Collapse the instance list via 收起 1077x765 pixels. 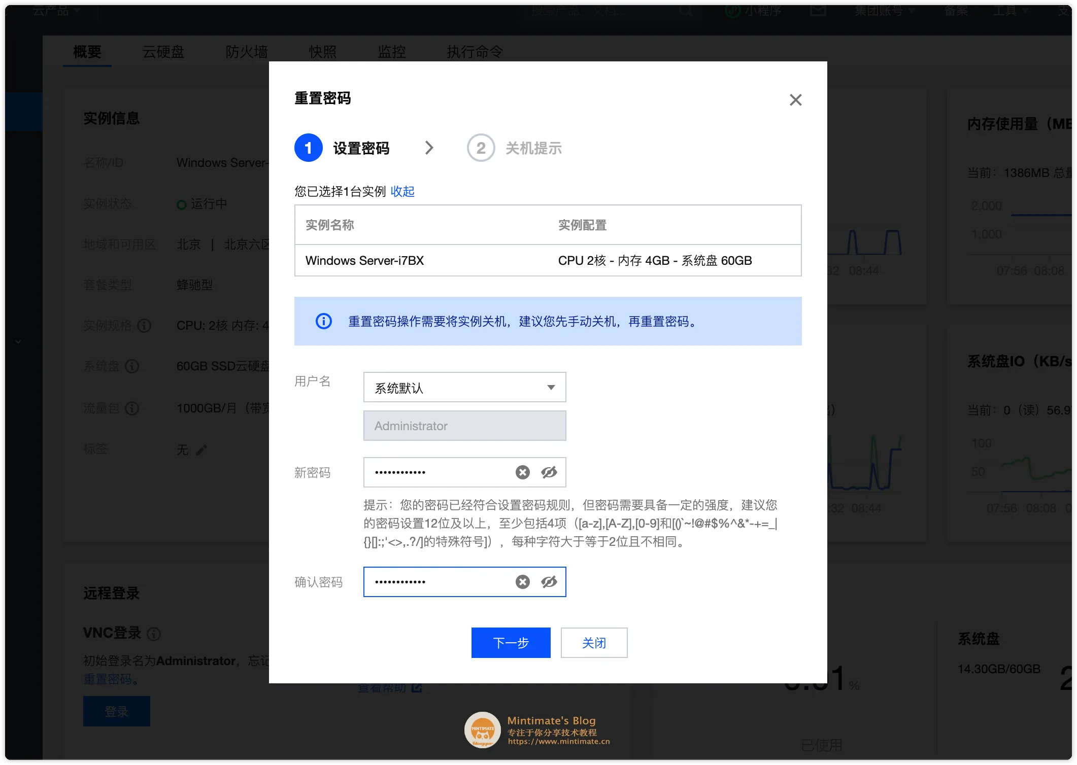(402, 191)
